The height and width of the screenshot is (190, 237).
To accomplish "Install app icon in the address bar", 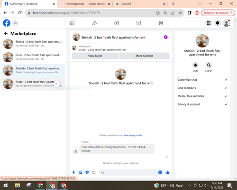I will pos(158,13).
